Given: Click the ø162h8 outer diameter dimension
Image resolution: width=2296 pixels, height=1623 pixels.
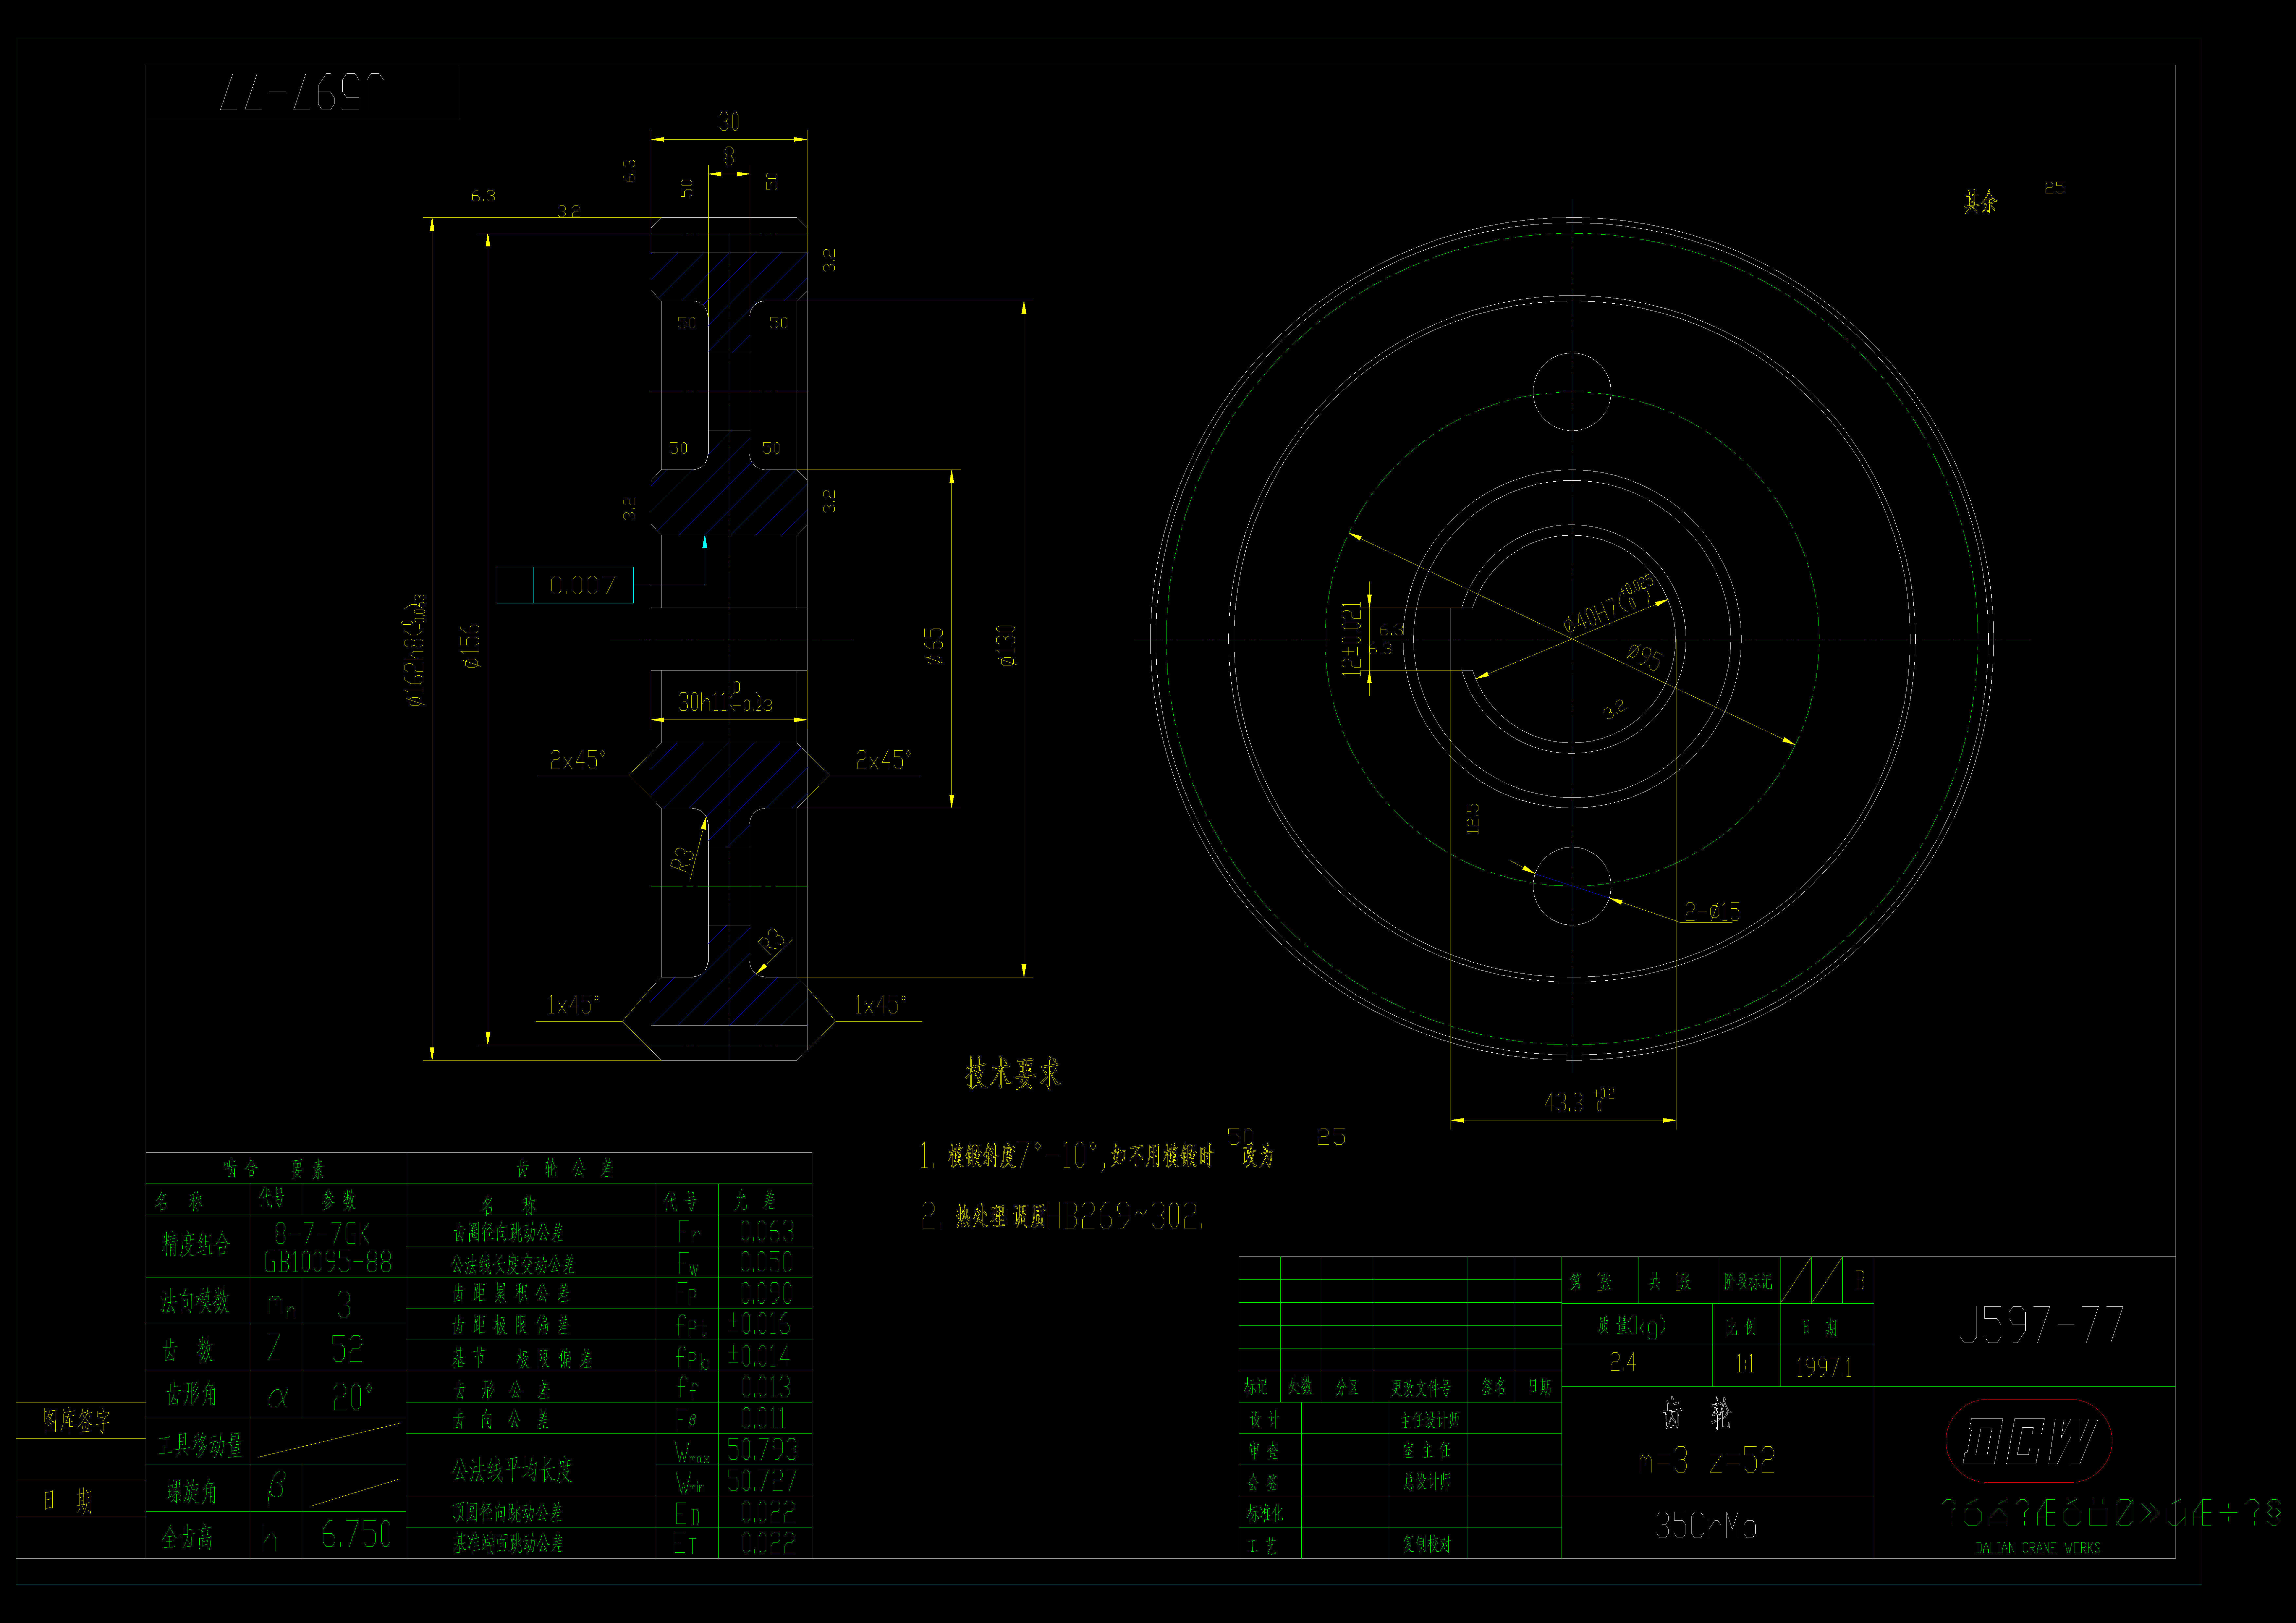Looking at the screenshot, I should click(415, 650).
